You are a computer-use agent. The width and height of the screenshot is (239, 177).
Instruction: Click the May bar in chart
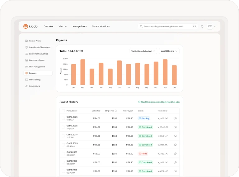pos(110,77)
